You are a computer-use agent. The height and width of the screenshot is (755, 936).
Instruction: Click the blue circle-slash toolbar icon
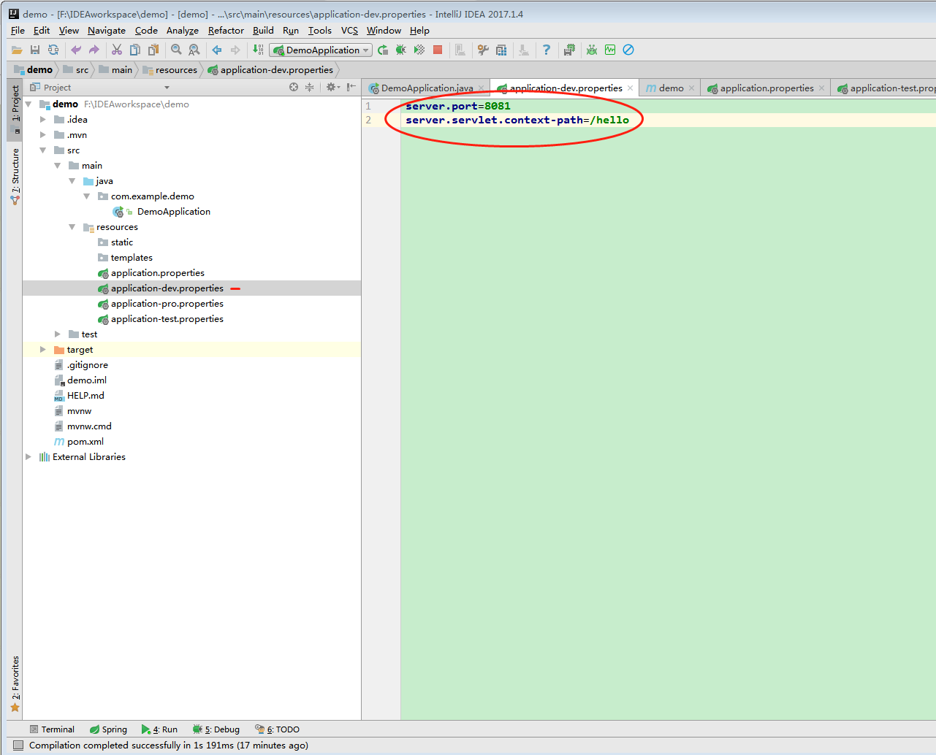[x=628, y=50]
